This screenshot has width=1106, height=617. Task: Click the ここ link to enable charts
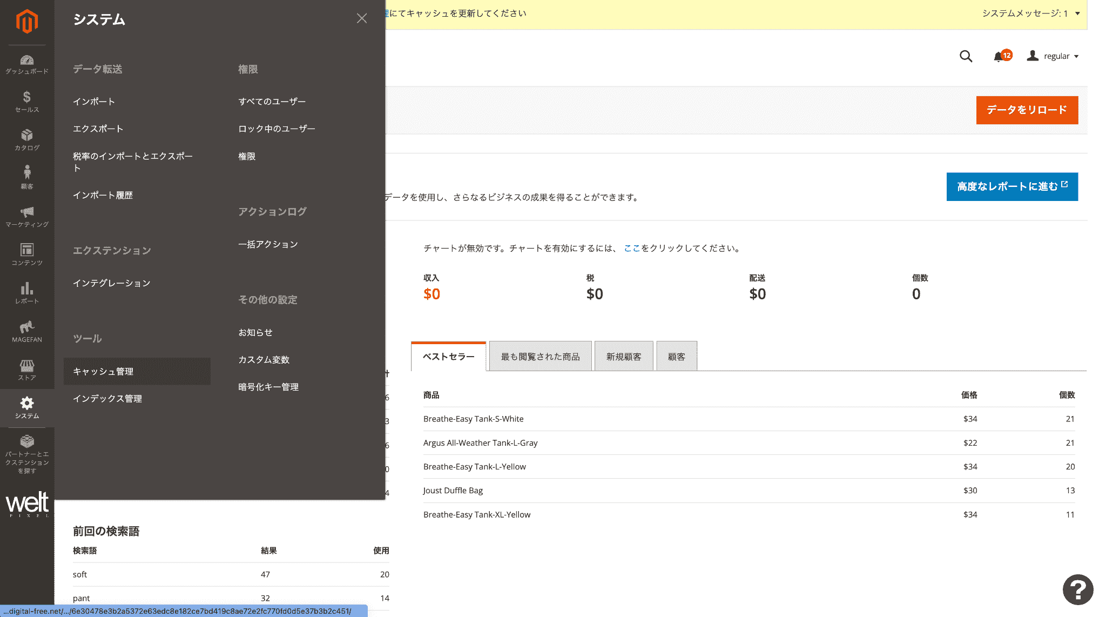coord(632,249)
